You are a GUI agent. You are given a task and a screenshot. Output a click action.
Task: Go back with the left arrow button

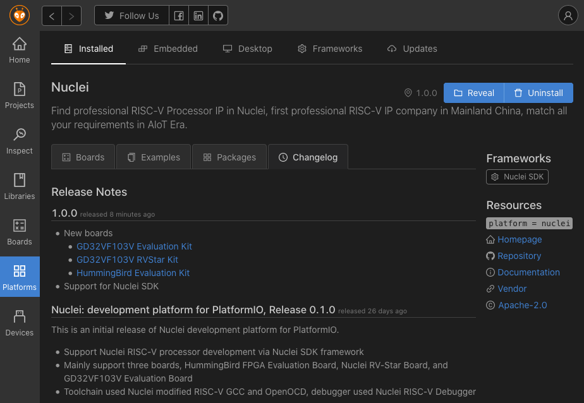click(x=52, y=16)
